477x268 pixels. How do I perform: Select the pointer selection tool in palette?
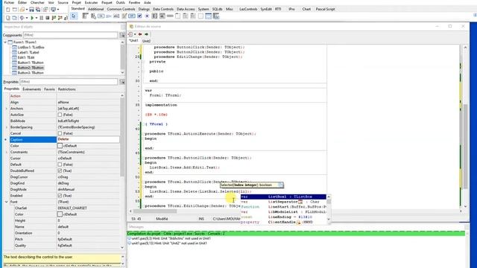[x=74, y=16]
